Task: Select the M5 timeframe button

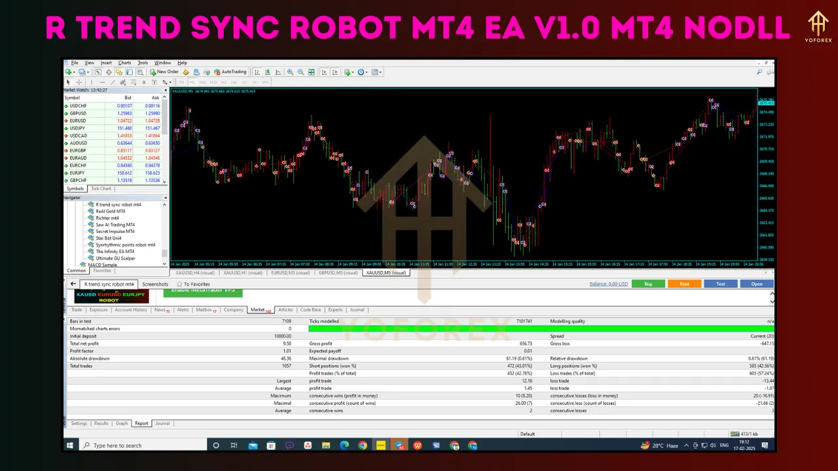Action: tap(192, 82)
